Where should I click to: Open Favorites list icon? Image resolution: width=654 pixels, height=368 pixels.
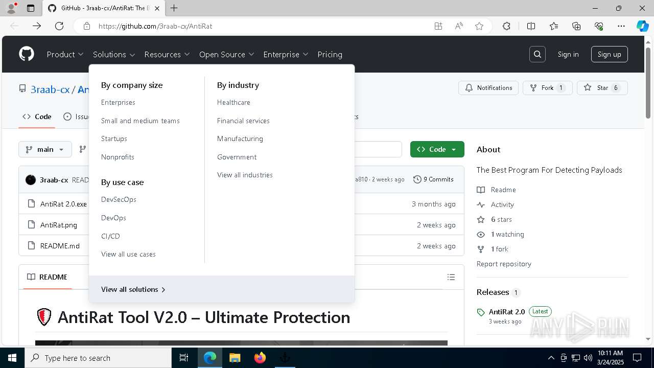point(554,26)
